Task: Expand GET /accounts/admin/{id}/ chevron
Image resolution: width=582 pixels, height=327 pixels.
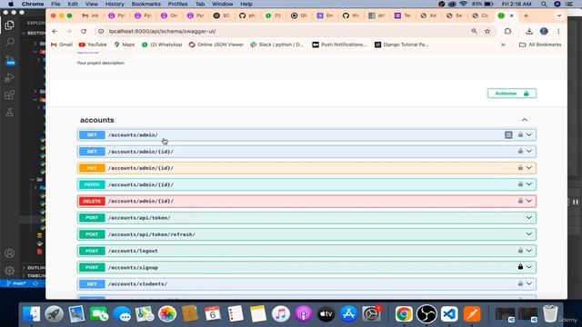Action: click(529, 152)
